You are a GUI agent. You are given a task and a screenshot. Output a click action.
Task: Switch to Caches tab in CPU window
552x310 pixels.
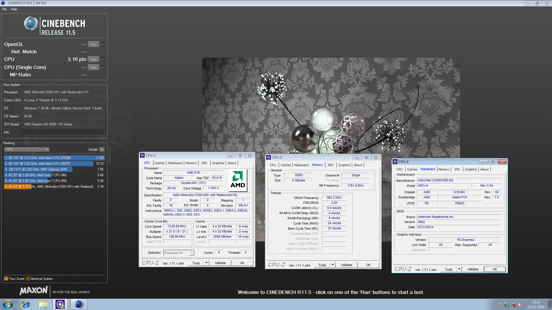[160, 163]
